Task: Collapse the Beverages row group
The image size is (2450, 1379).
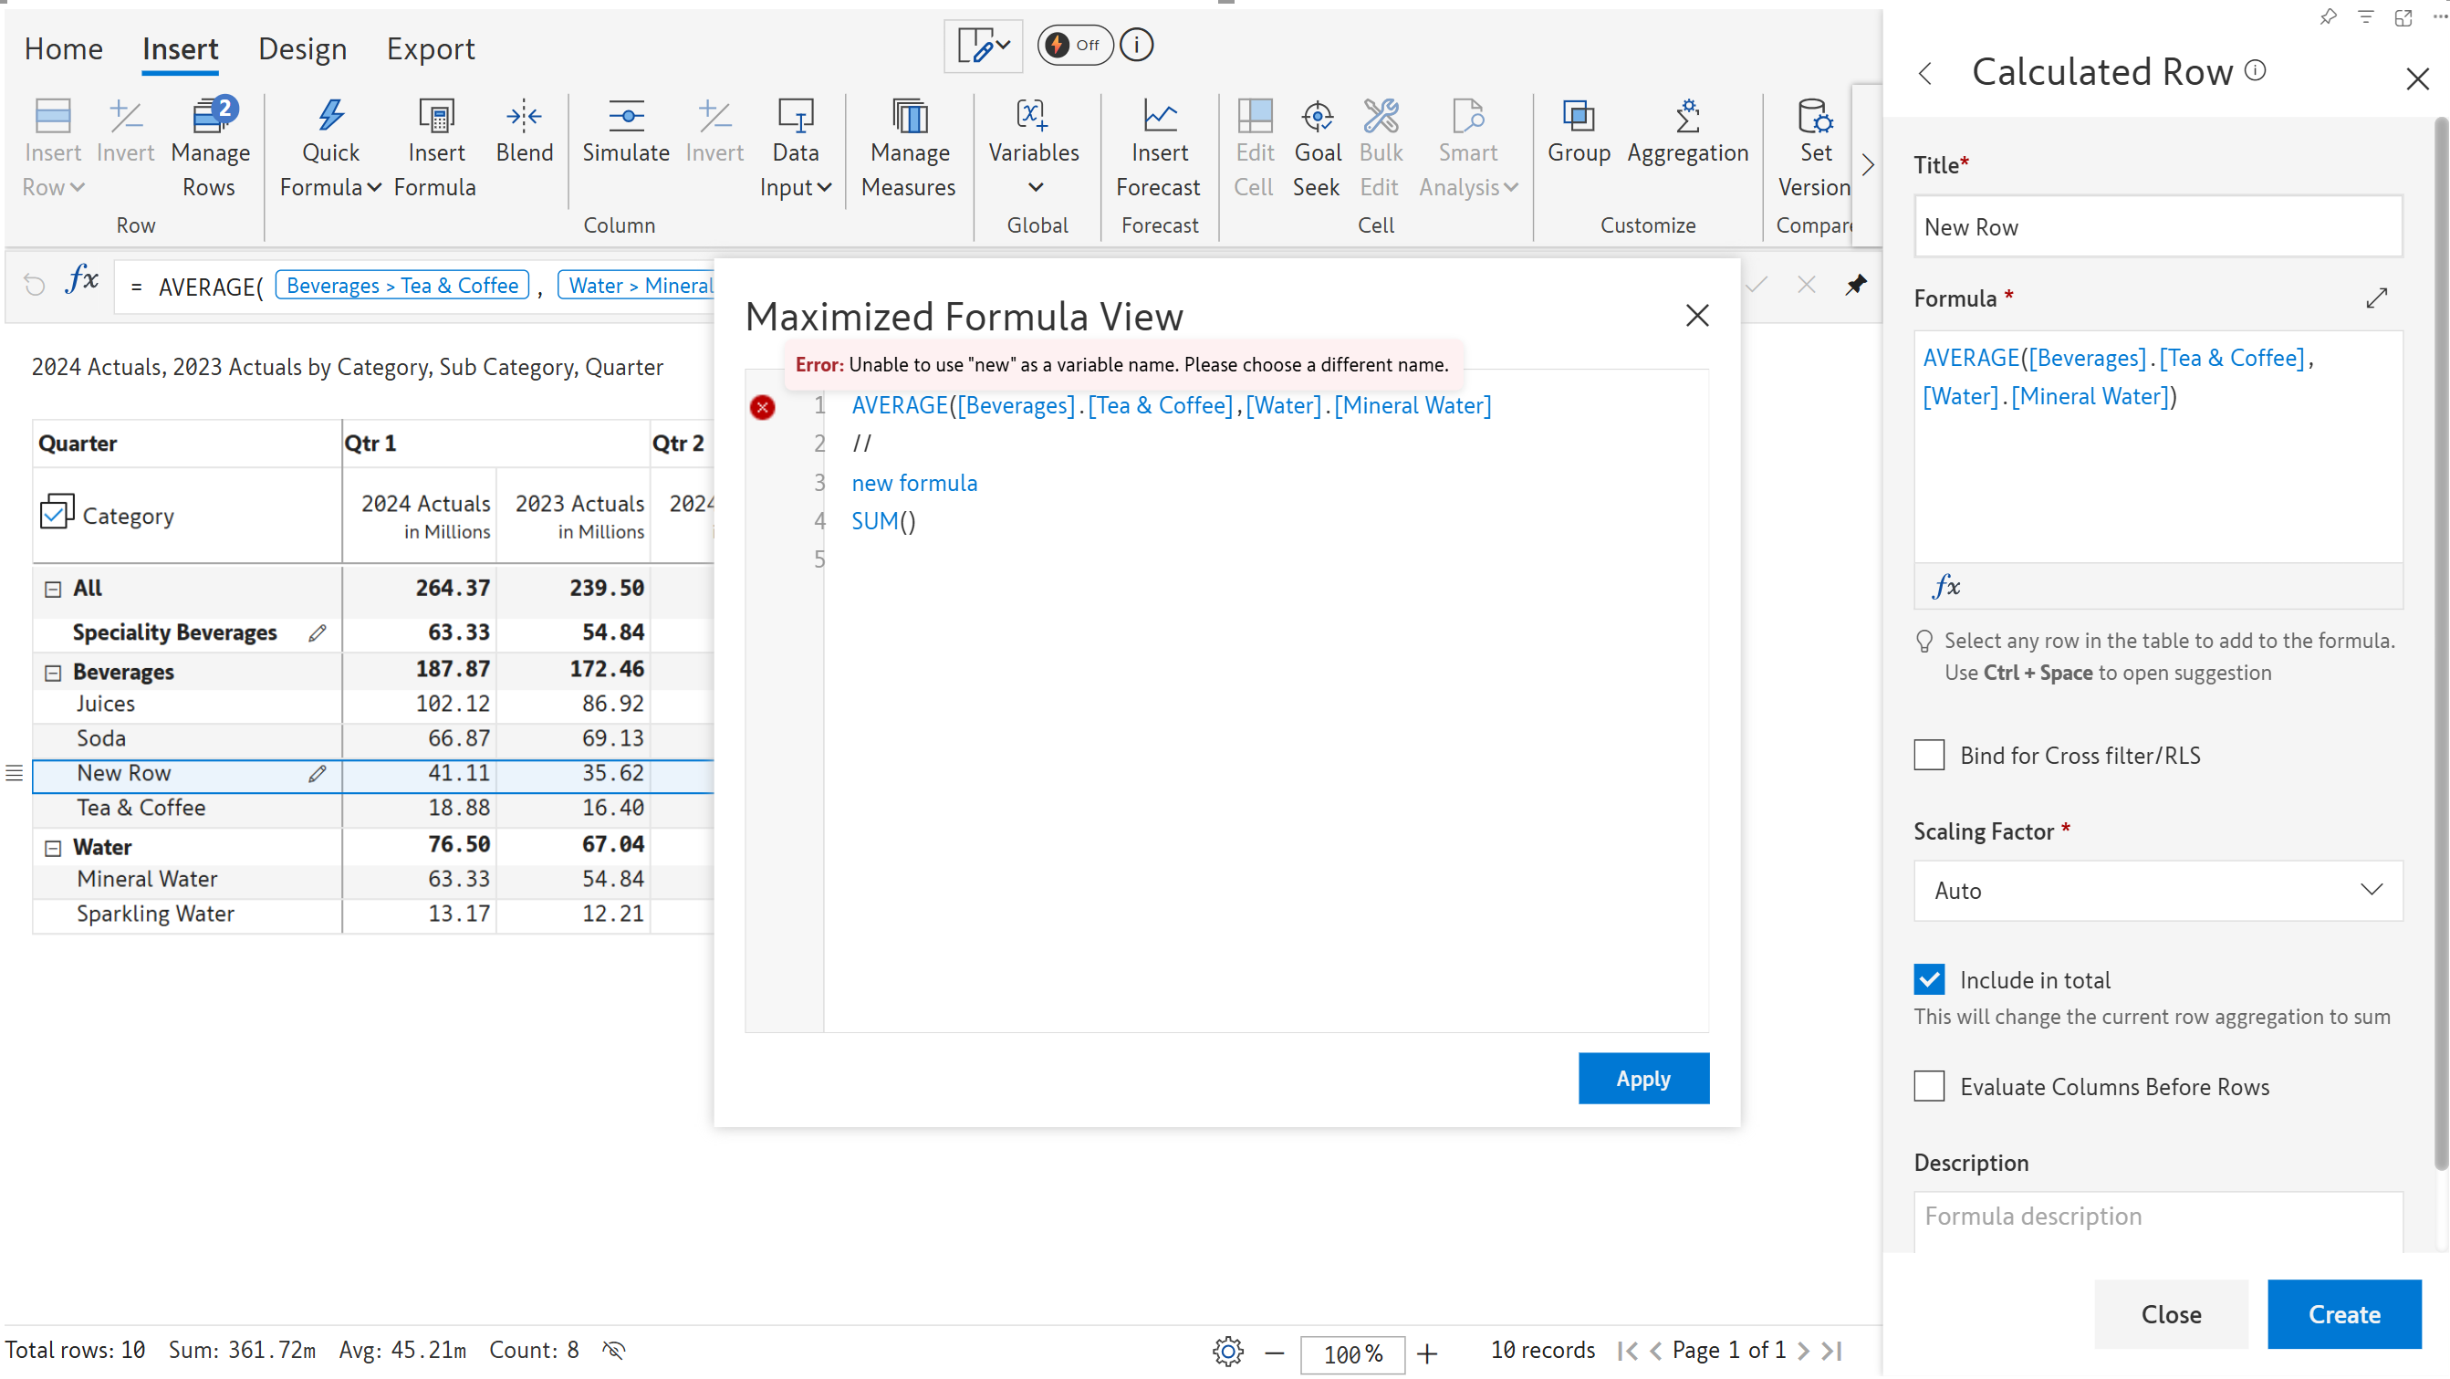Action: [x=53, y=673]
